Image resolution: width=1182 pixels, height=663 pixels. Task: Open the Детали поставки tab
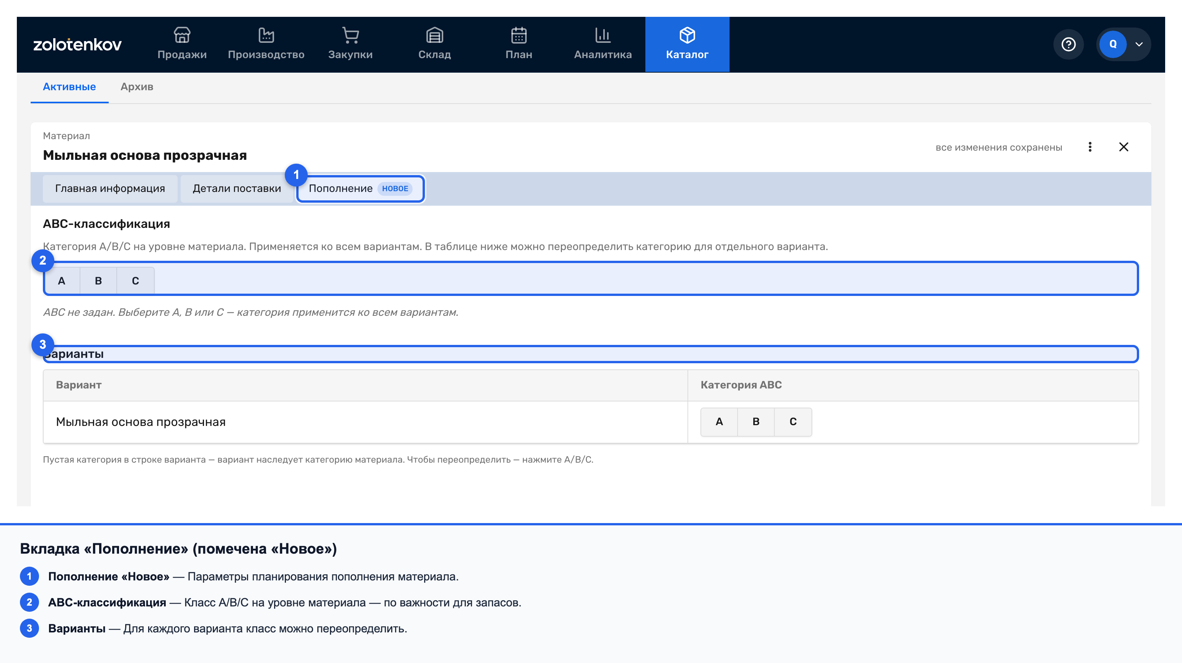pos(237,188)
